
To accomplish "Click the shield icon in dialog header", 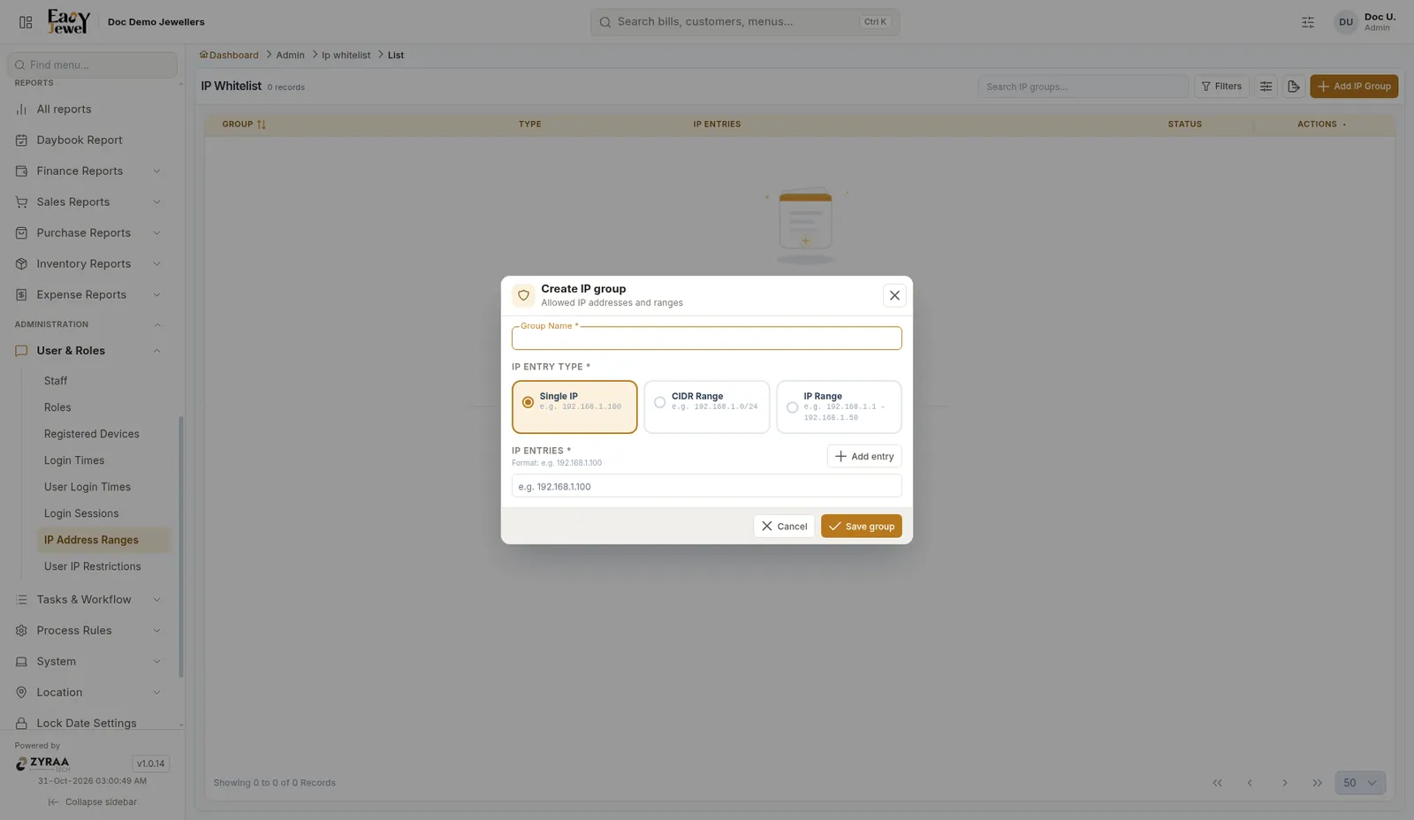I will [x=523, y=295].
